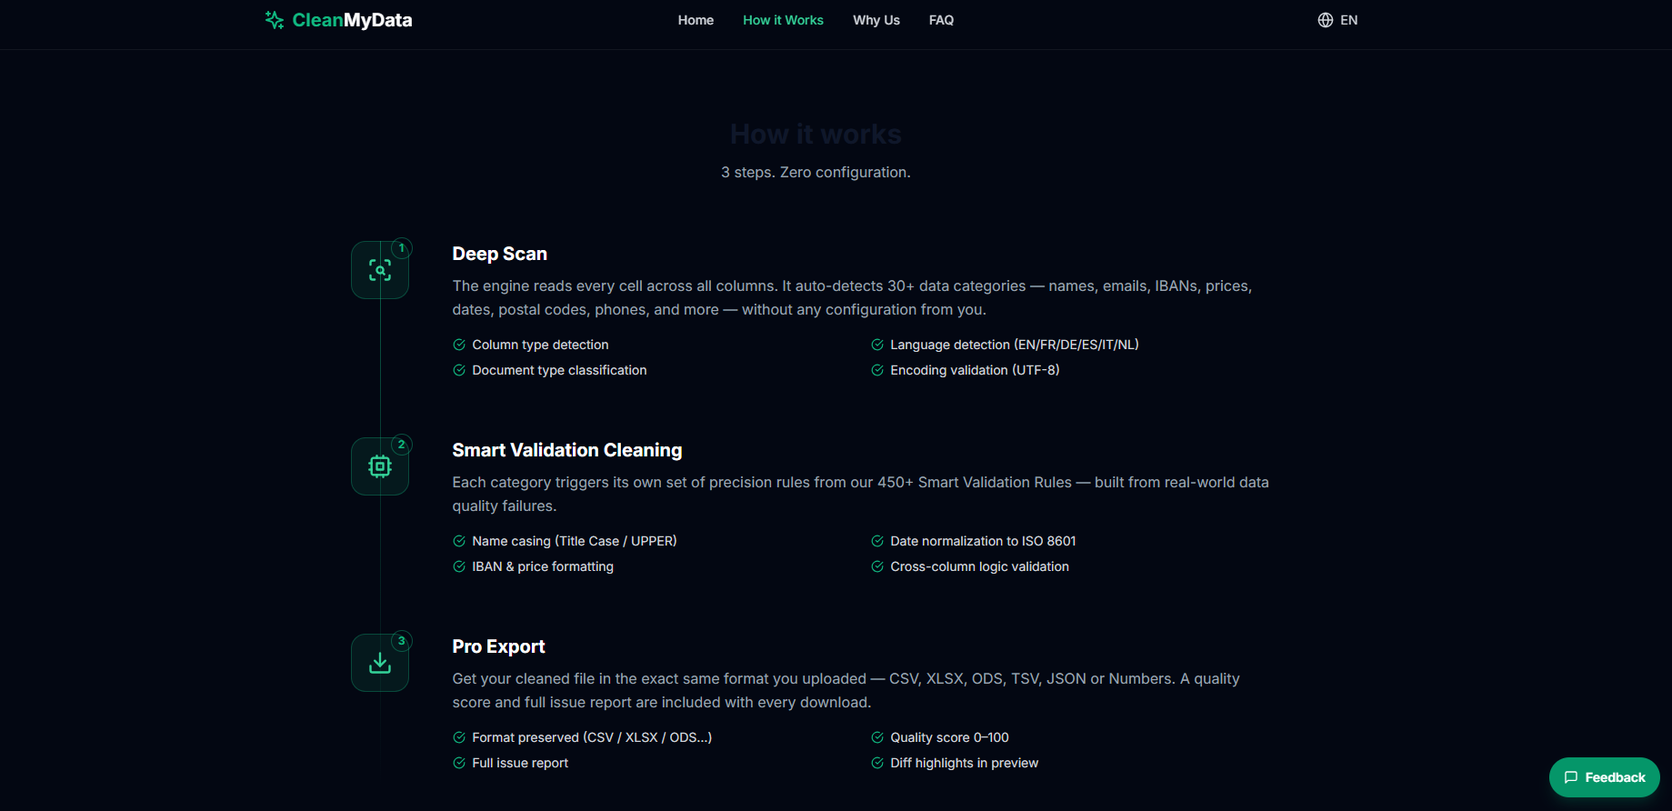
Task: Click the Date normalization to ISO 8601 text
Action: point(983,541)
